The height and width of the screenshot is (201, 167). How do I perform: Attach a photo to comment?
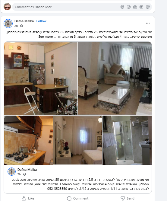135,7
